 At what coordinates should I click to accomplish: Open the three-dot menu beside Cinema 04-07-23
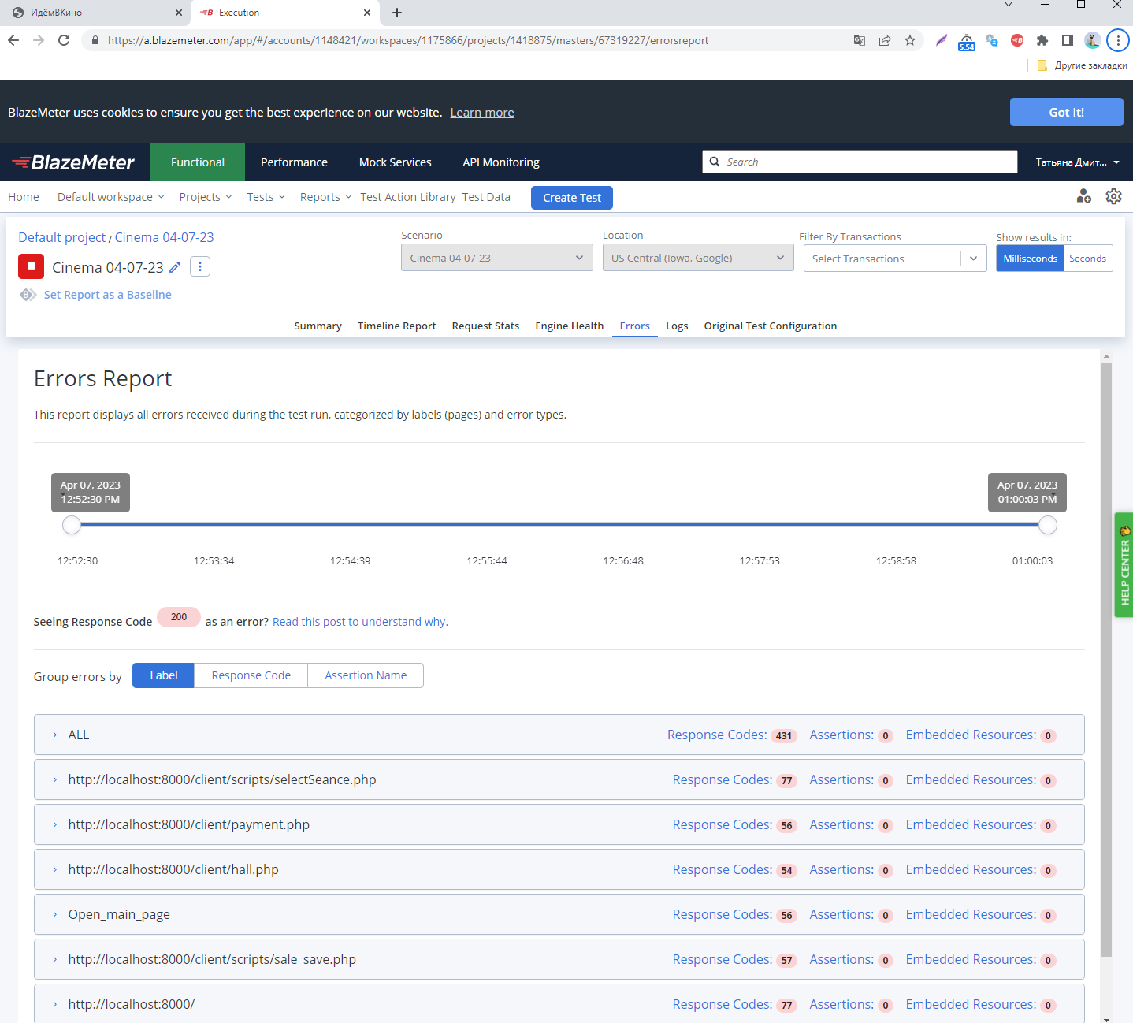[199, 266]
